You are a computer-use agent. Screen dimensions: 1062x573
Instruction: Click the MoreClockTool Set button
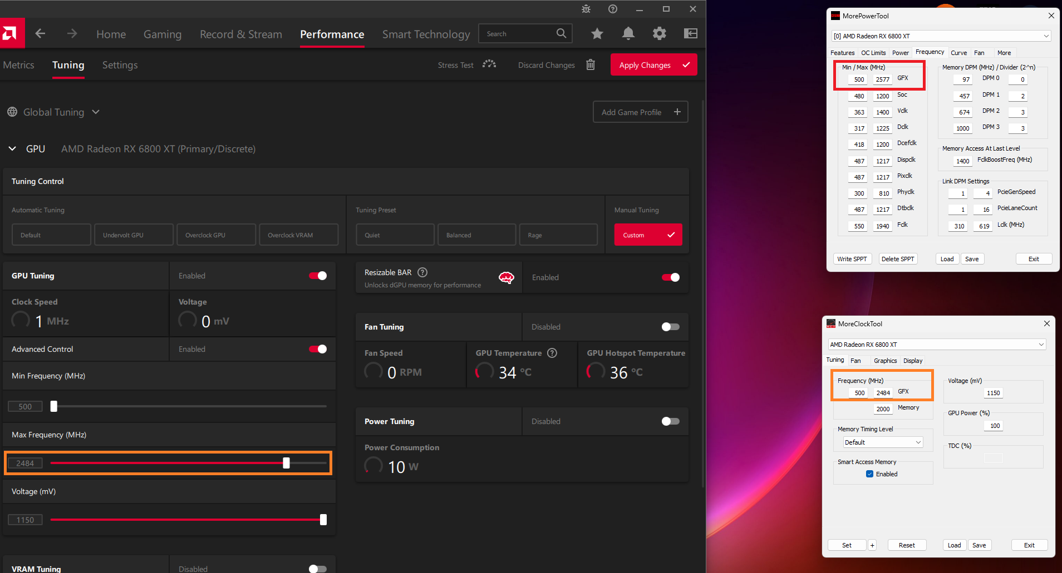pos(847,545)
